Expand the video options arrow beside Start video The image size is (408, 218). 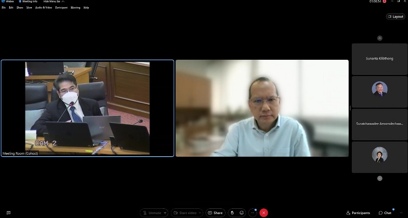pyautogui.click(x=200, y=213)
